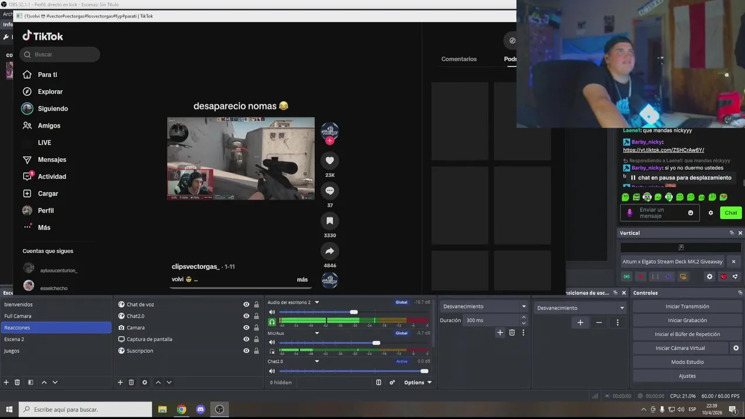Select the Reacciones scene
745x419 pixels.
pos(56,328)
